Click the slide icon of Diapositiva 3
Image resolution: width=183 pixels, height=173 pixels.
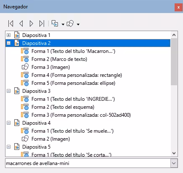point(17,91)
